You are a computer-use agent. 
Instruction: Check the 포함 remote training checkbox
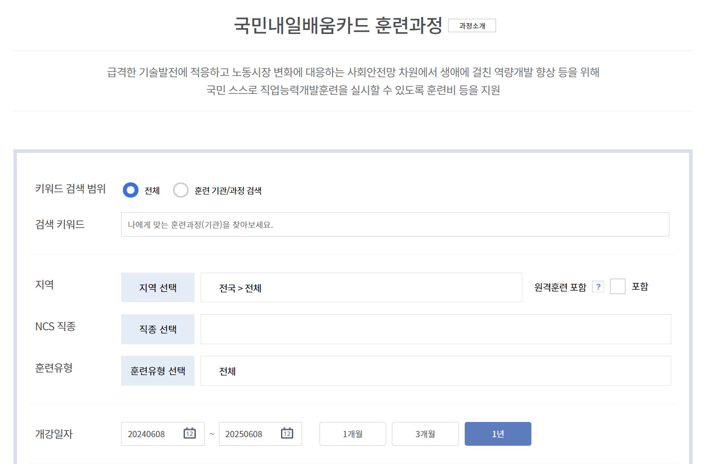click(x=618, y=287)
